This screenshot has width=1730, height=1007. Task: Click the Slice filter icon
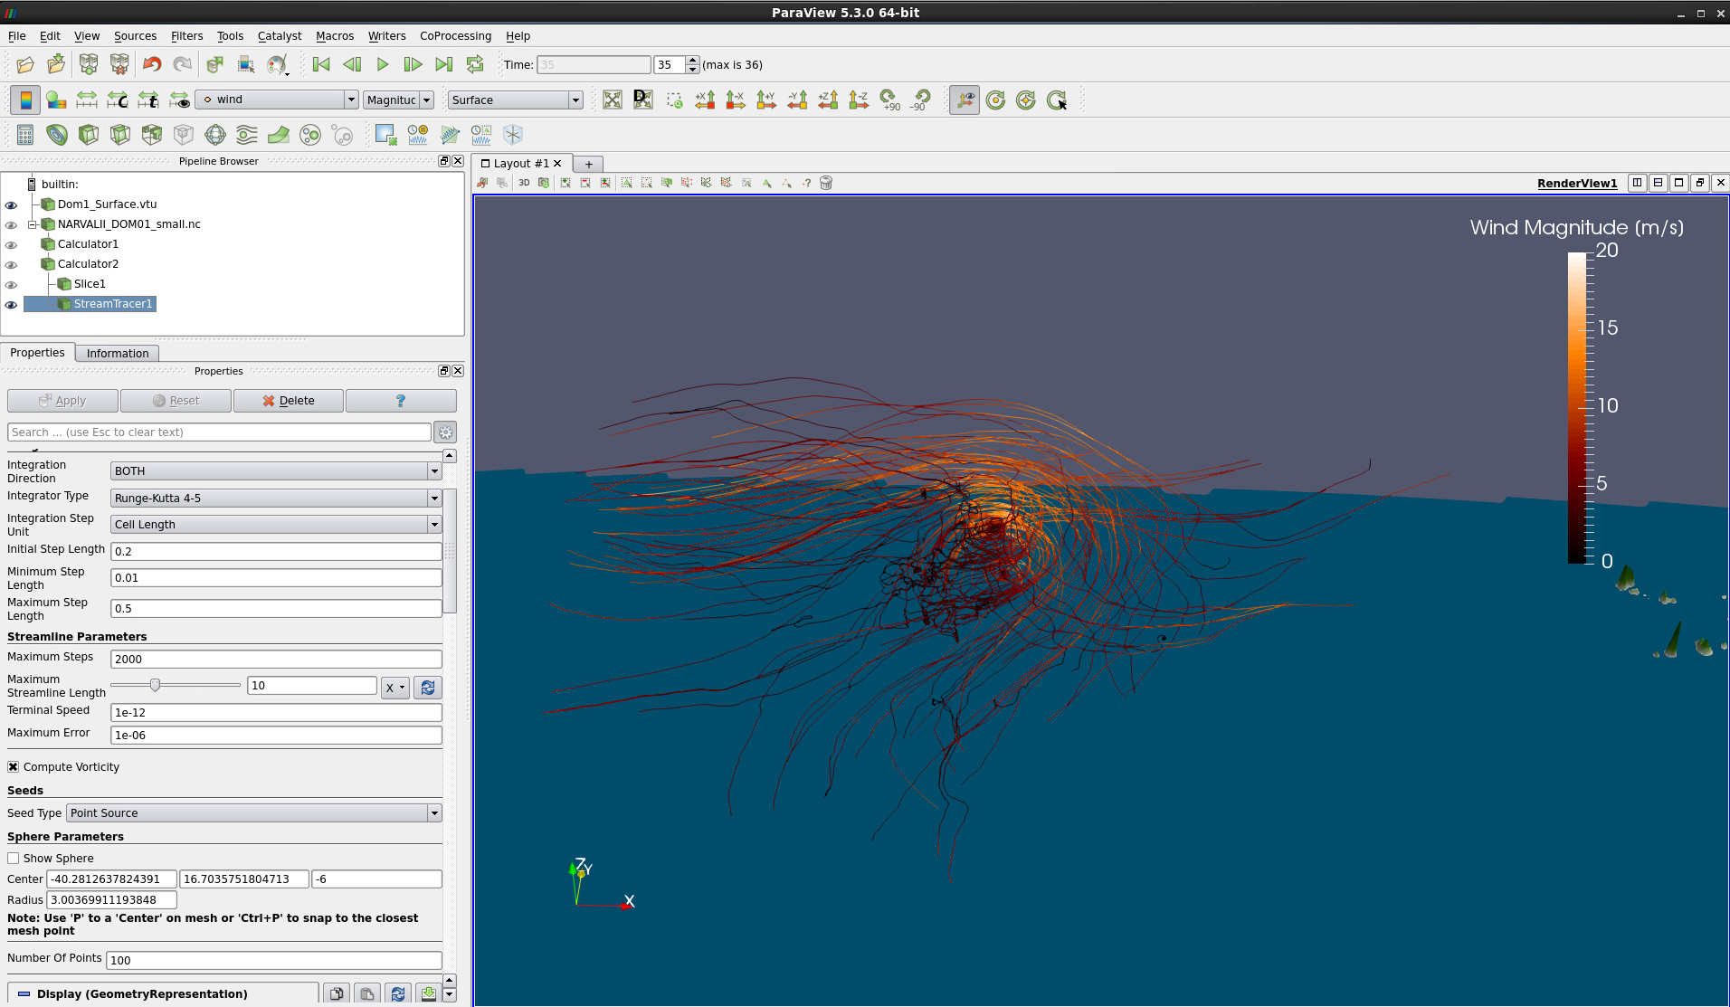[120, 135]
